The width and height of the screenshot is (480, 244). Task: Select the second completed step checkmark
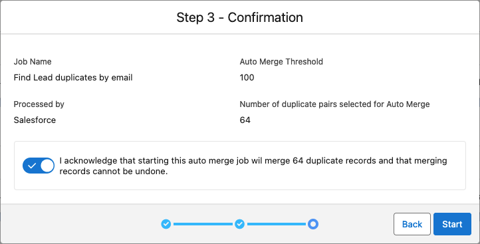click(x=239, y=224)
